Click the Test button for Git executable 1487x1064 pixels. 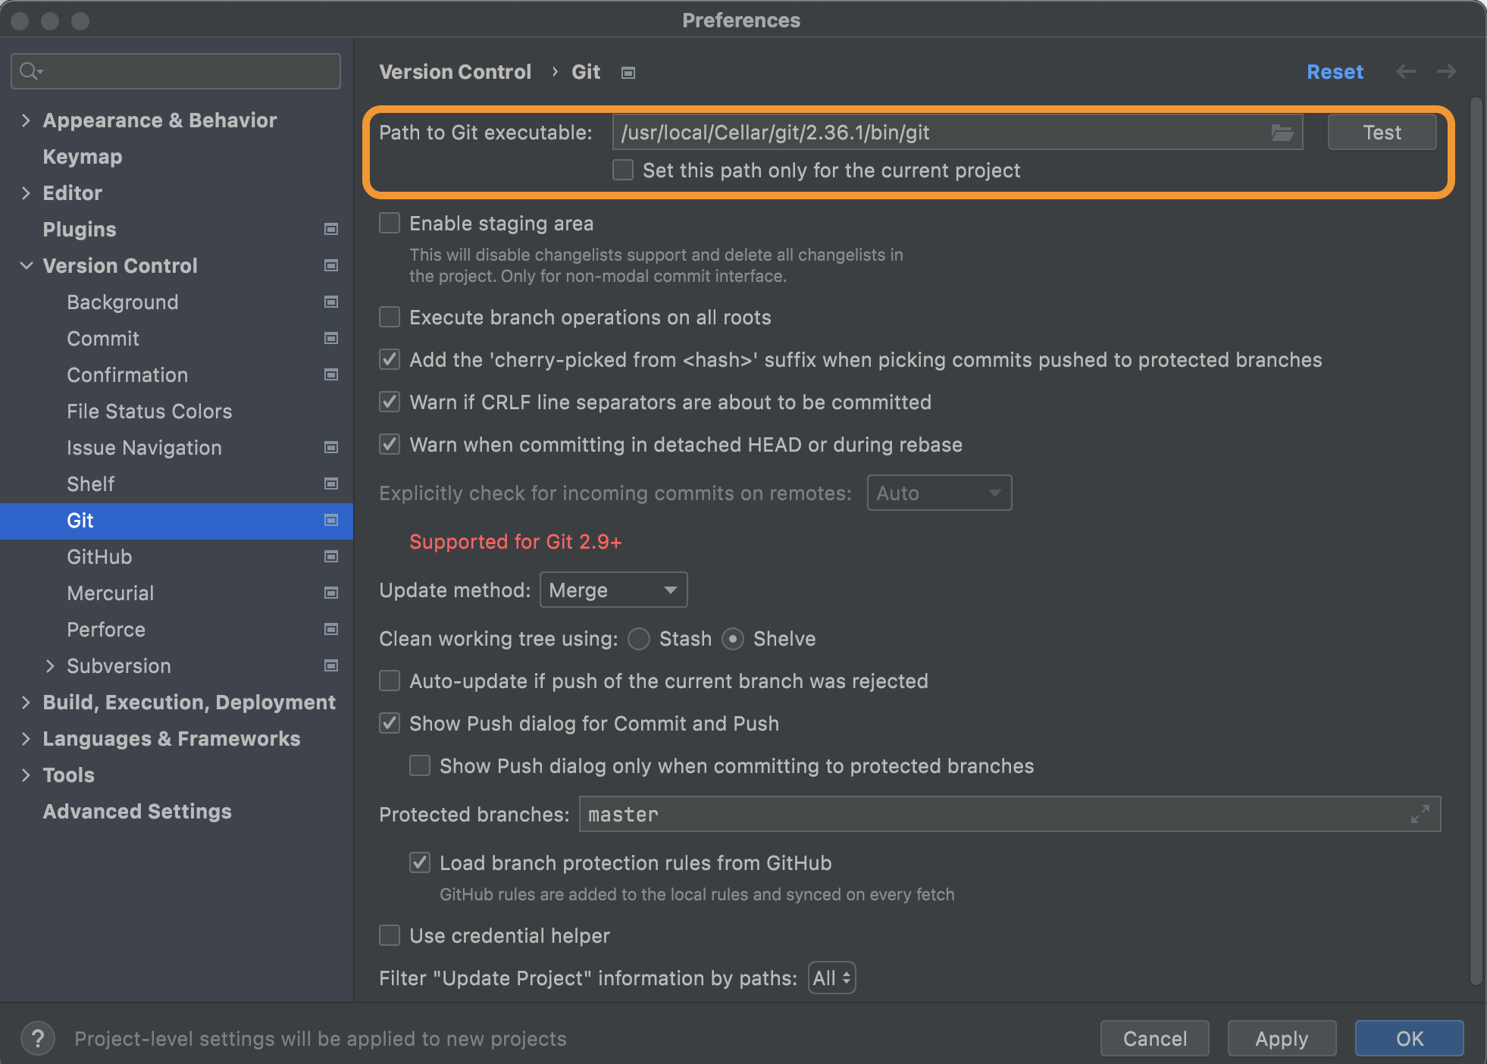pos(1382,133)
